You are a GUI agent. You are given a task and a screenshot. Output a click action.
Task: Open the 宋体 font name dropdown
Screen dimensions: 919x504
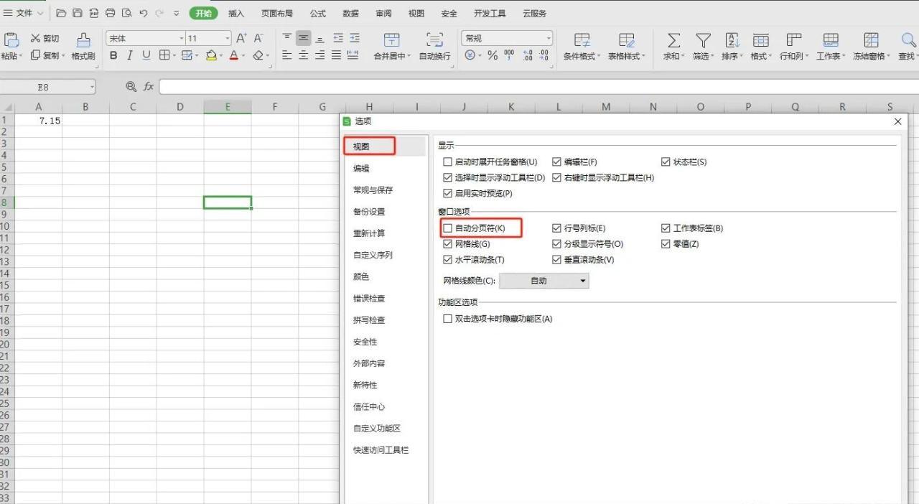182,38
